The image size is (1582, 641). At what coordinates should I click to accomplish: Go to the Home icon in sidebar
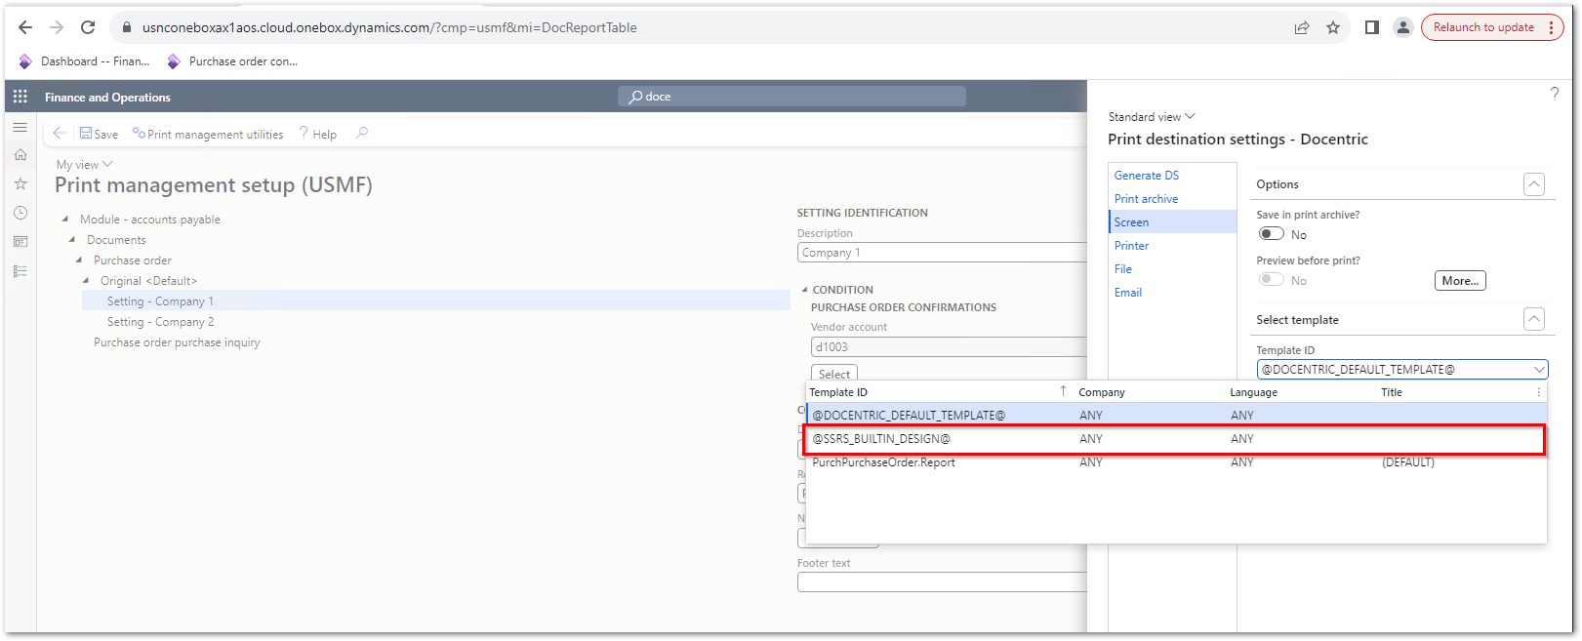point(20,155)
